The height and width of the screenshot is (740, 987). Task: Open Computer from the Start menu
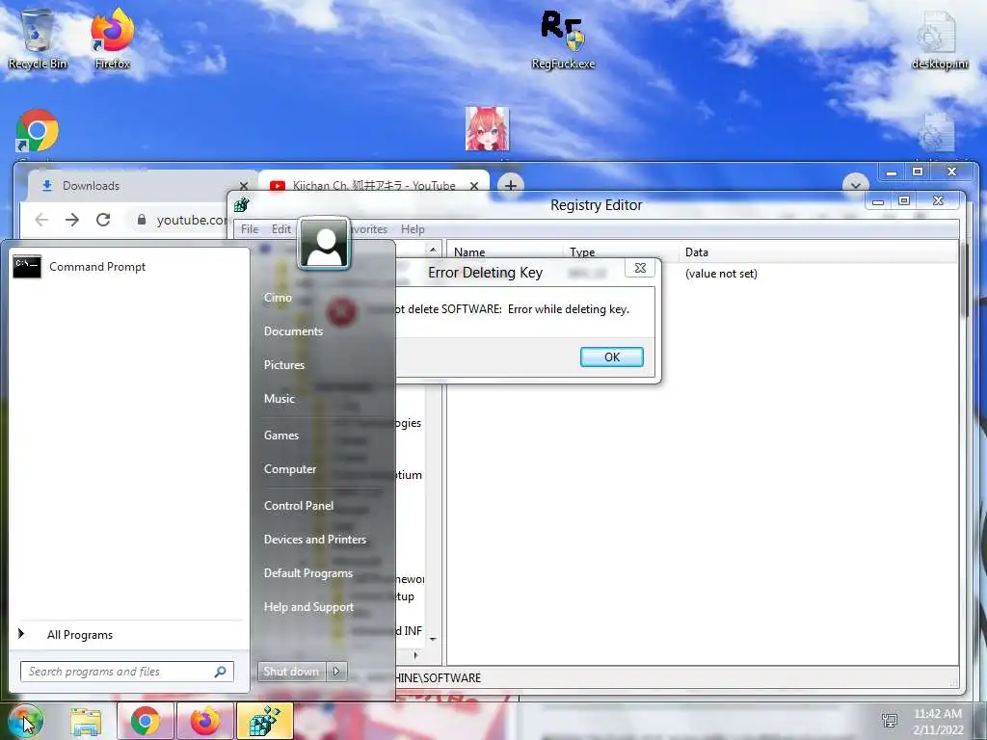tap(290, 469)
